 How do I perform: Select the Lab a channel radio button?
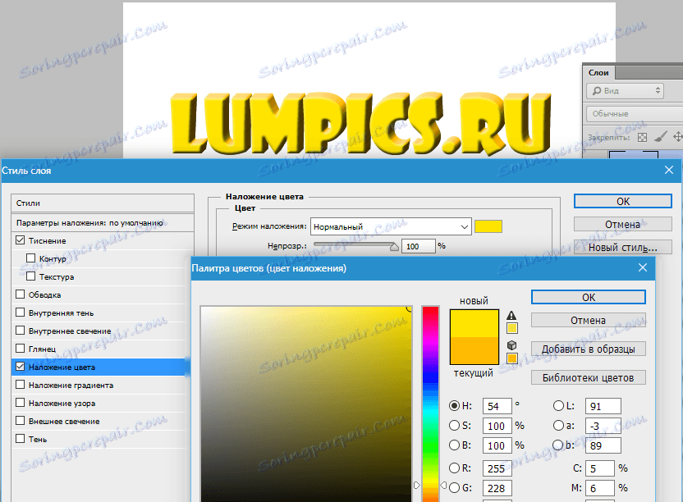point(558,426)
